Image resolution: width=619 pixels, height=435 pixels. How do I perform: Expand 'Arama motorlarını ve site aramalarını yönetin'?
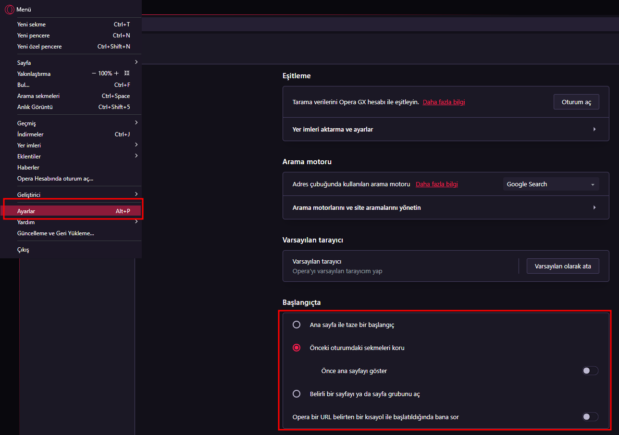click(x=446, y=207)
